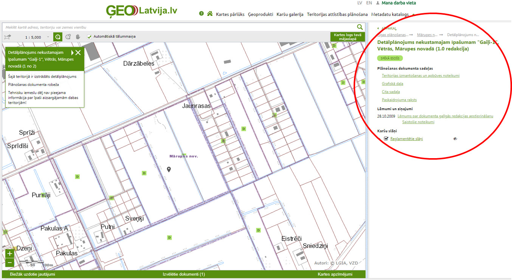The height and width of the screenshot is (280, 512).
Task: Open Karšu galerija menu
Action: [x=290, y=14]
